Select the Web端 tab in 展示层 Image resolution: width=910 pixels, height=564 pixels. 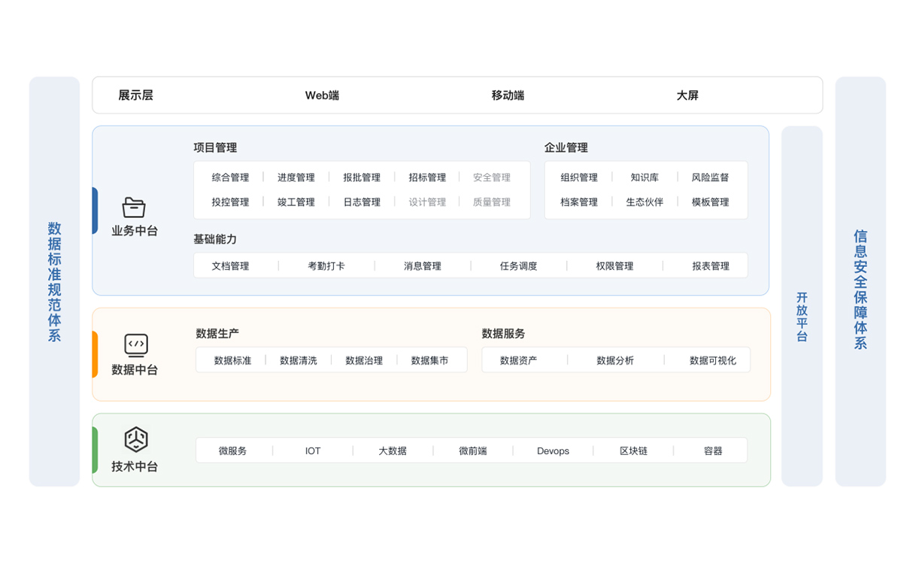[x=322, y=96]
